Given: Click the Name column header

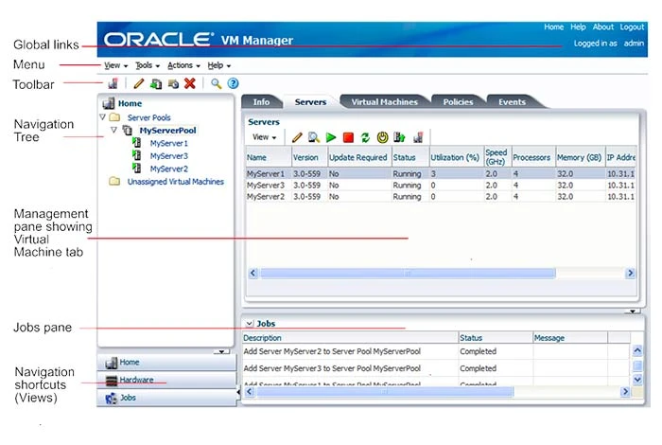Looking at the screenshot, I should pos(269,157).
